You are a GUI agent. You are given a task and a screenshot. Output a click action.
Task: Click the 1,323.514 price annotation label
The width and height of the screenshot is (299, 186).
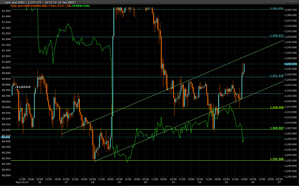pos(23,87)
